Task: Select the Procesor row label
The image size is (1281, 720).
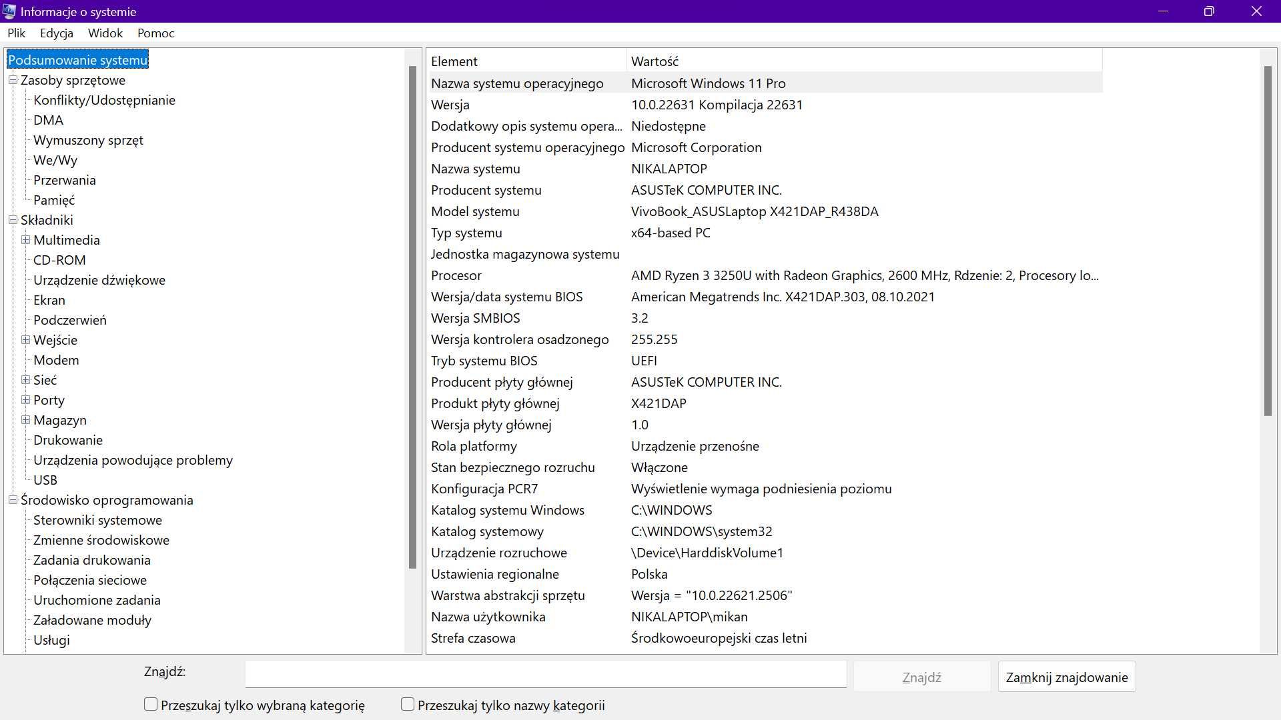Action: pyautogui.click(x=456, y=275)
